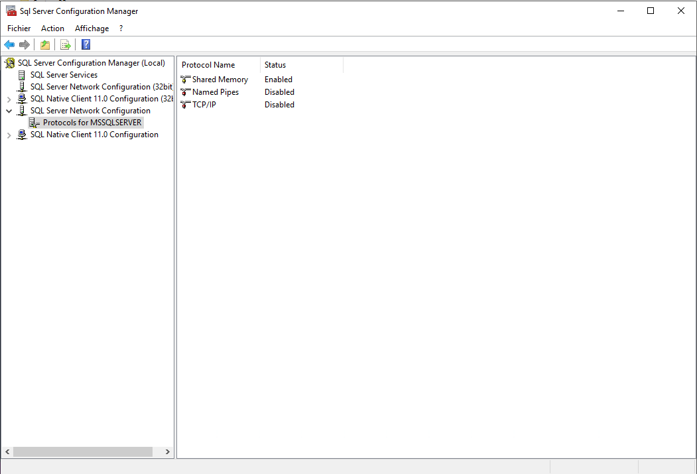Select bottom SQL Native Client 11.0 Configuration label

pos(94,135)
